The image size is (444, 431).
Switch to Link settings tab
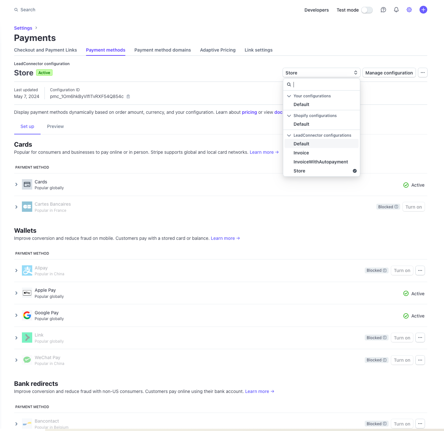258,50
